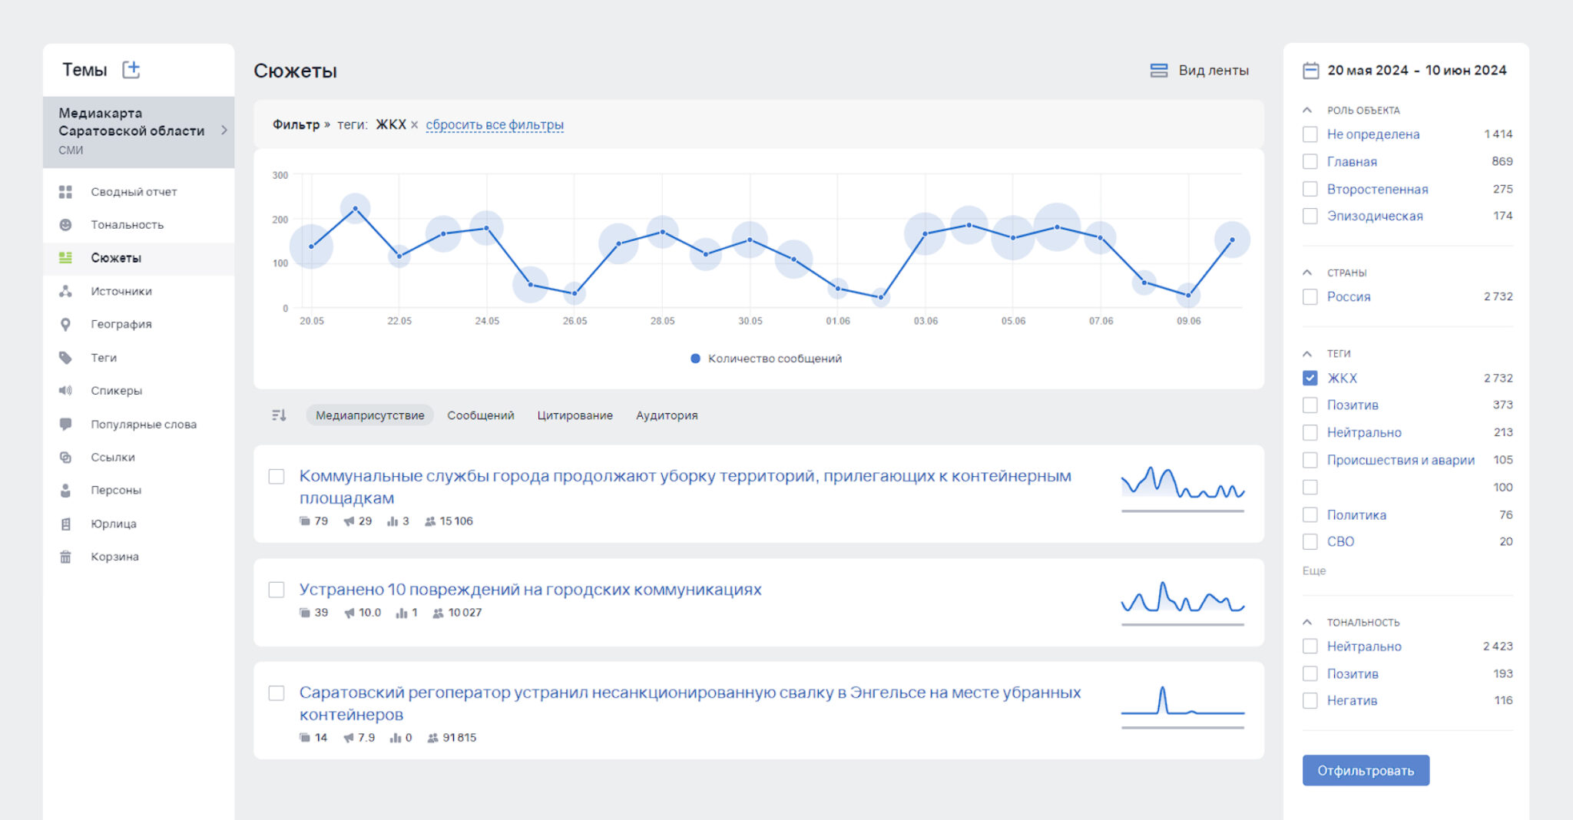Open Спикеры via the speaker icon

[x=66, y=391]
